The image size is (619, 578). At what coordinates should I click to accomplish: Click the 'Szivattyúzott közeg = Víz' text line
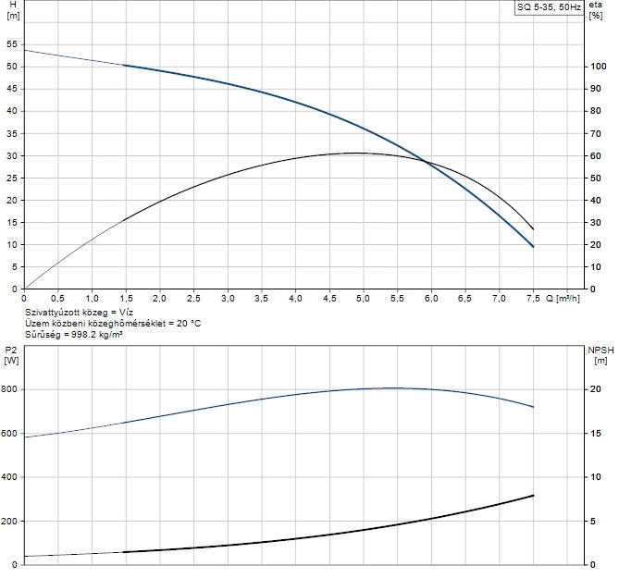click(79, 312)
